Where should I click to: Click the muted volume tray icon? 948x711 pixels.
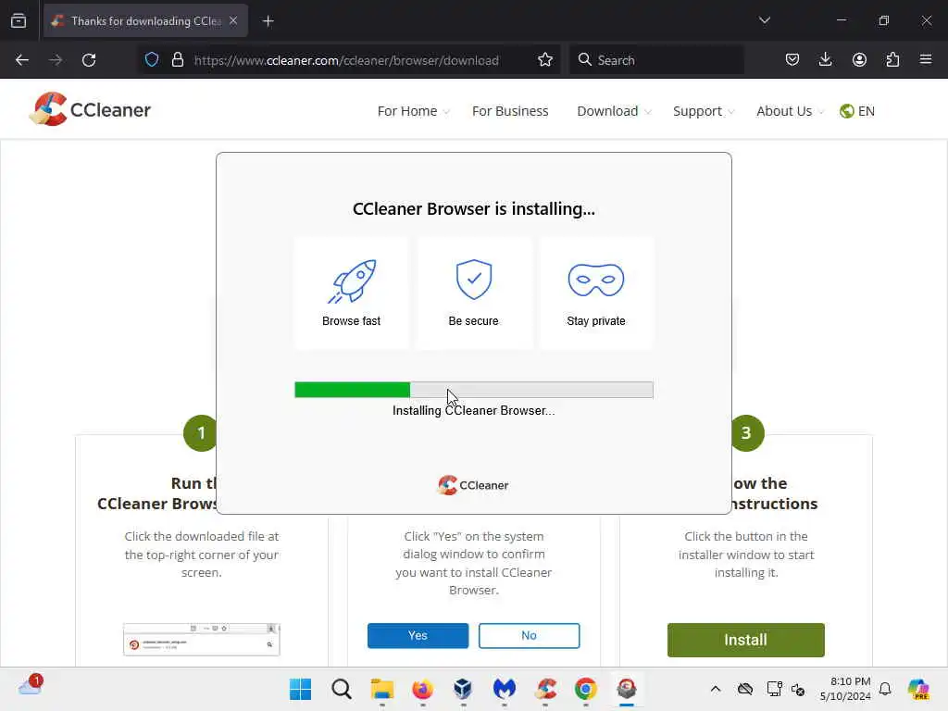pos(798,689)
